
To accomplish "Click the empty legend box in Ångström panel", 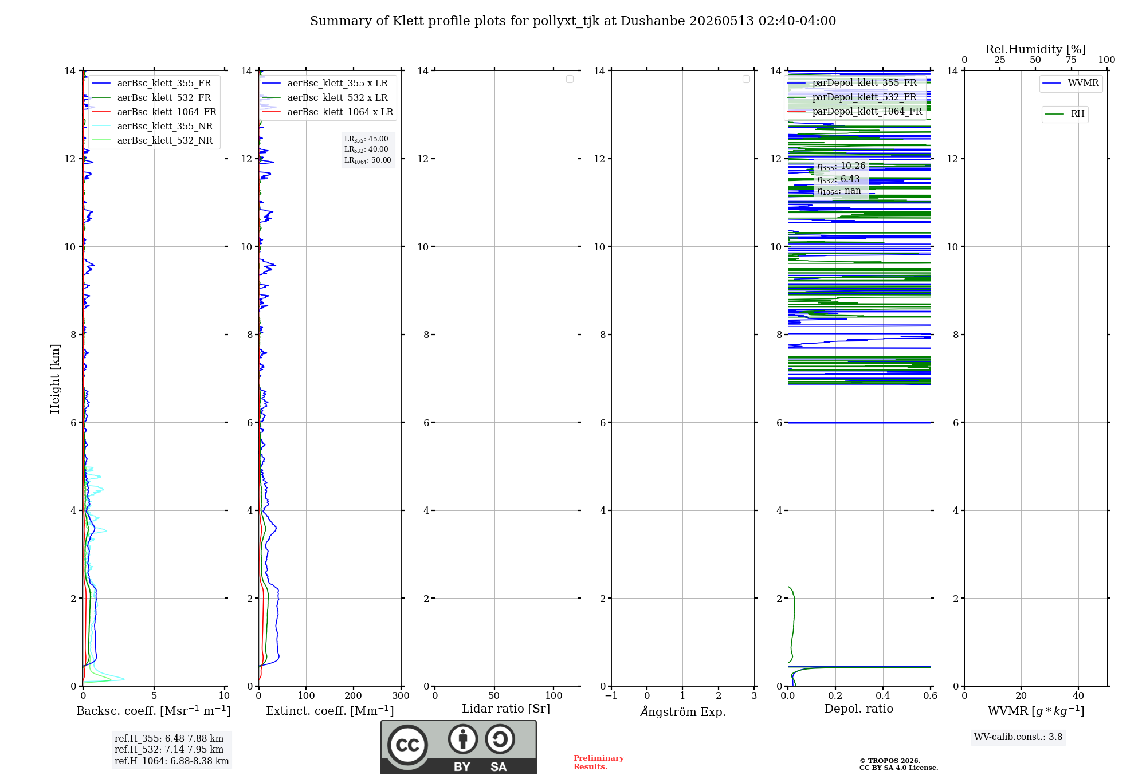I will click(746, 79).
